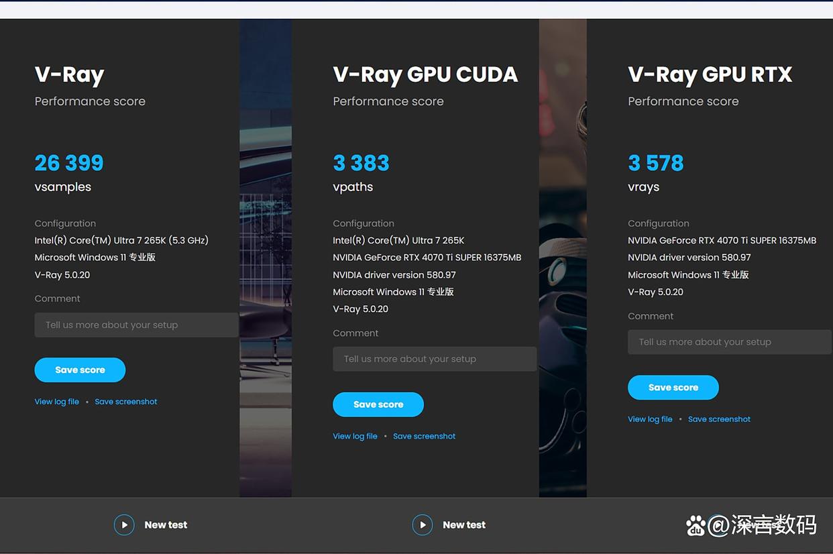Click the 3 383 vpaths score

click(361, 163)
